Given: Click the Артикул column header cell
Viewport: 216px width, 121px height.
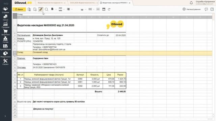Looking at the screenshot, I should coord(80,75).
